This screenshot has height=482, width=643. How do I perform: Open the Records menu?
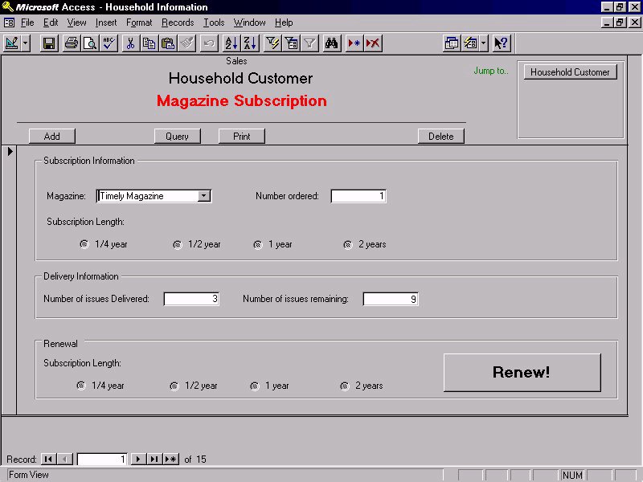178,22
